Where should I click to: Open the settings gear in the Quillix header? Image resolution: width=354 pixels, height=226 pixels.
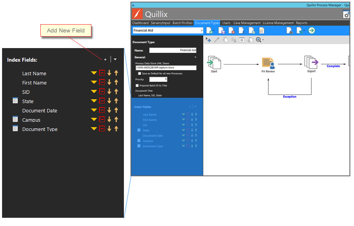[346, 15]
